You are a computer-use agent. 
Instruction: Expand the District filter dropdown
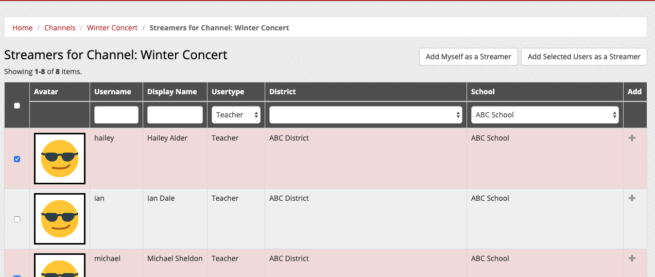pyautogui.click(x=366, y=115)
